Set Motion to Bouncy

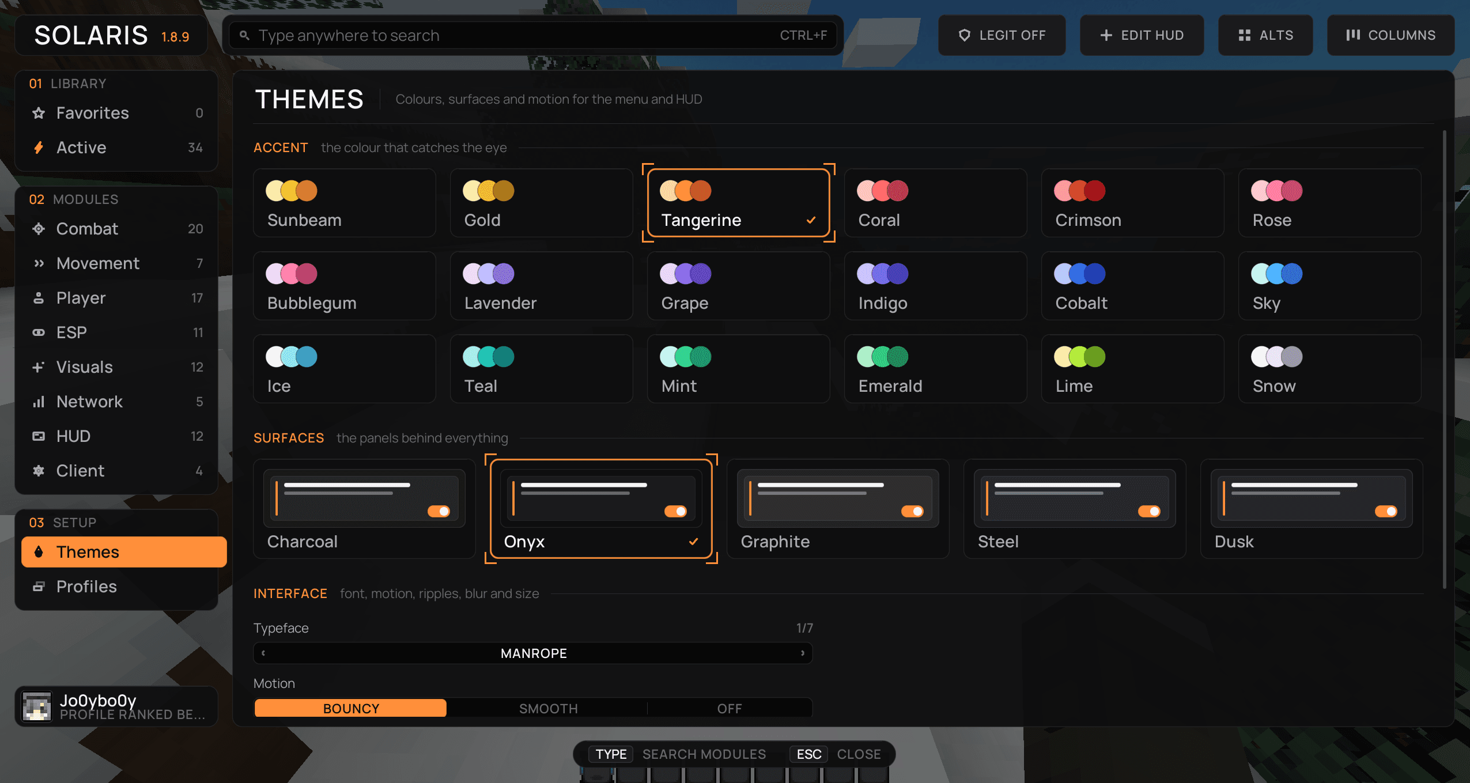(350, 708)
